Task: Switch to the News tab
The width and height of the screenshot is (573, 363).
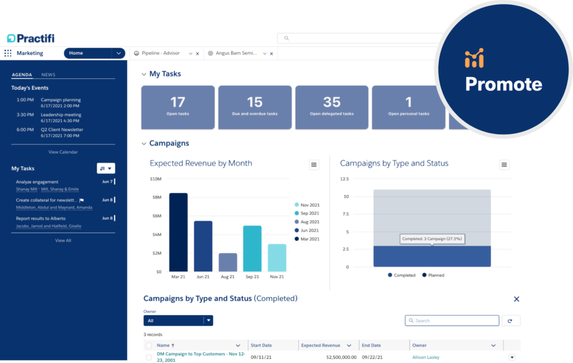Action: pyautogui.click(x=48, y=75)
